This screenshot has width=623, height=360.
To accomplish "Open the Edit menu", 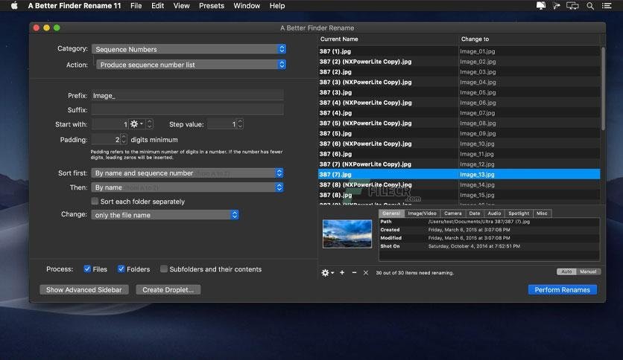I will [x=157, y=5].
